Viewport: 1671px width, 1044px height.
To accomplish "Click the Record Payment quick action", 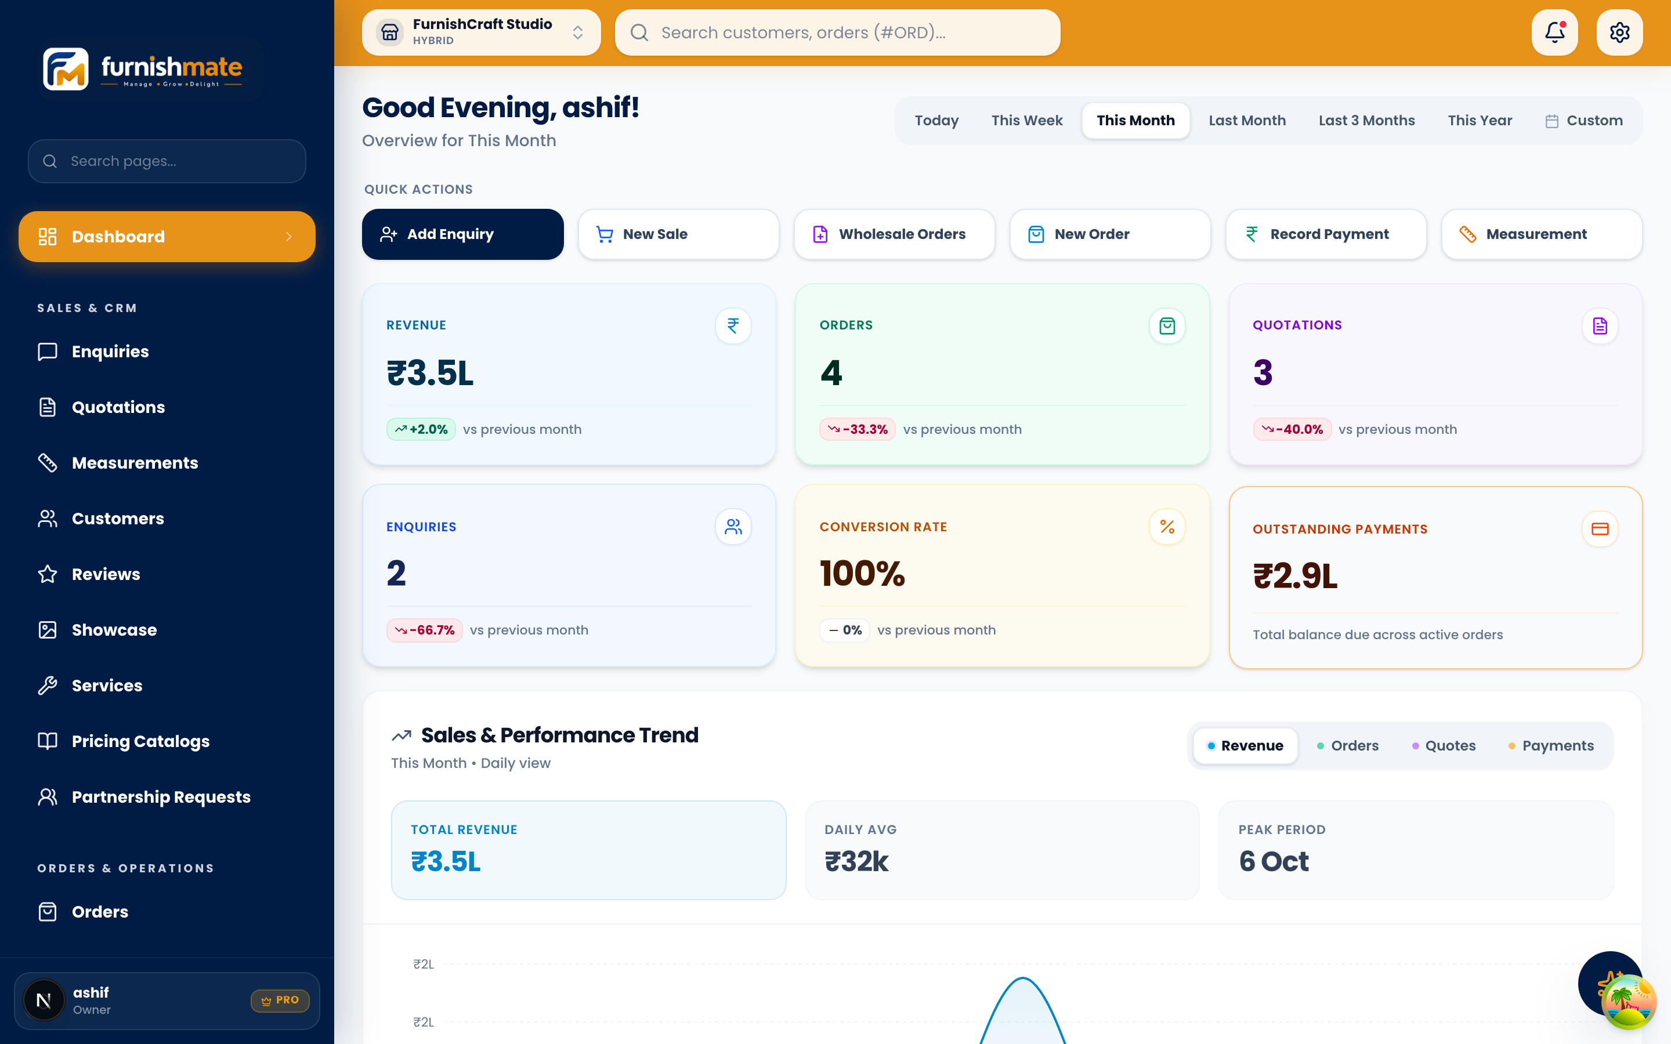I will coord(1326,234).
